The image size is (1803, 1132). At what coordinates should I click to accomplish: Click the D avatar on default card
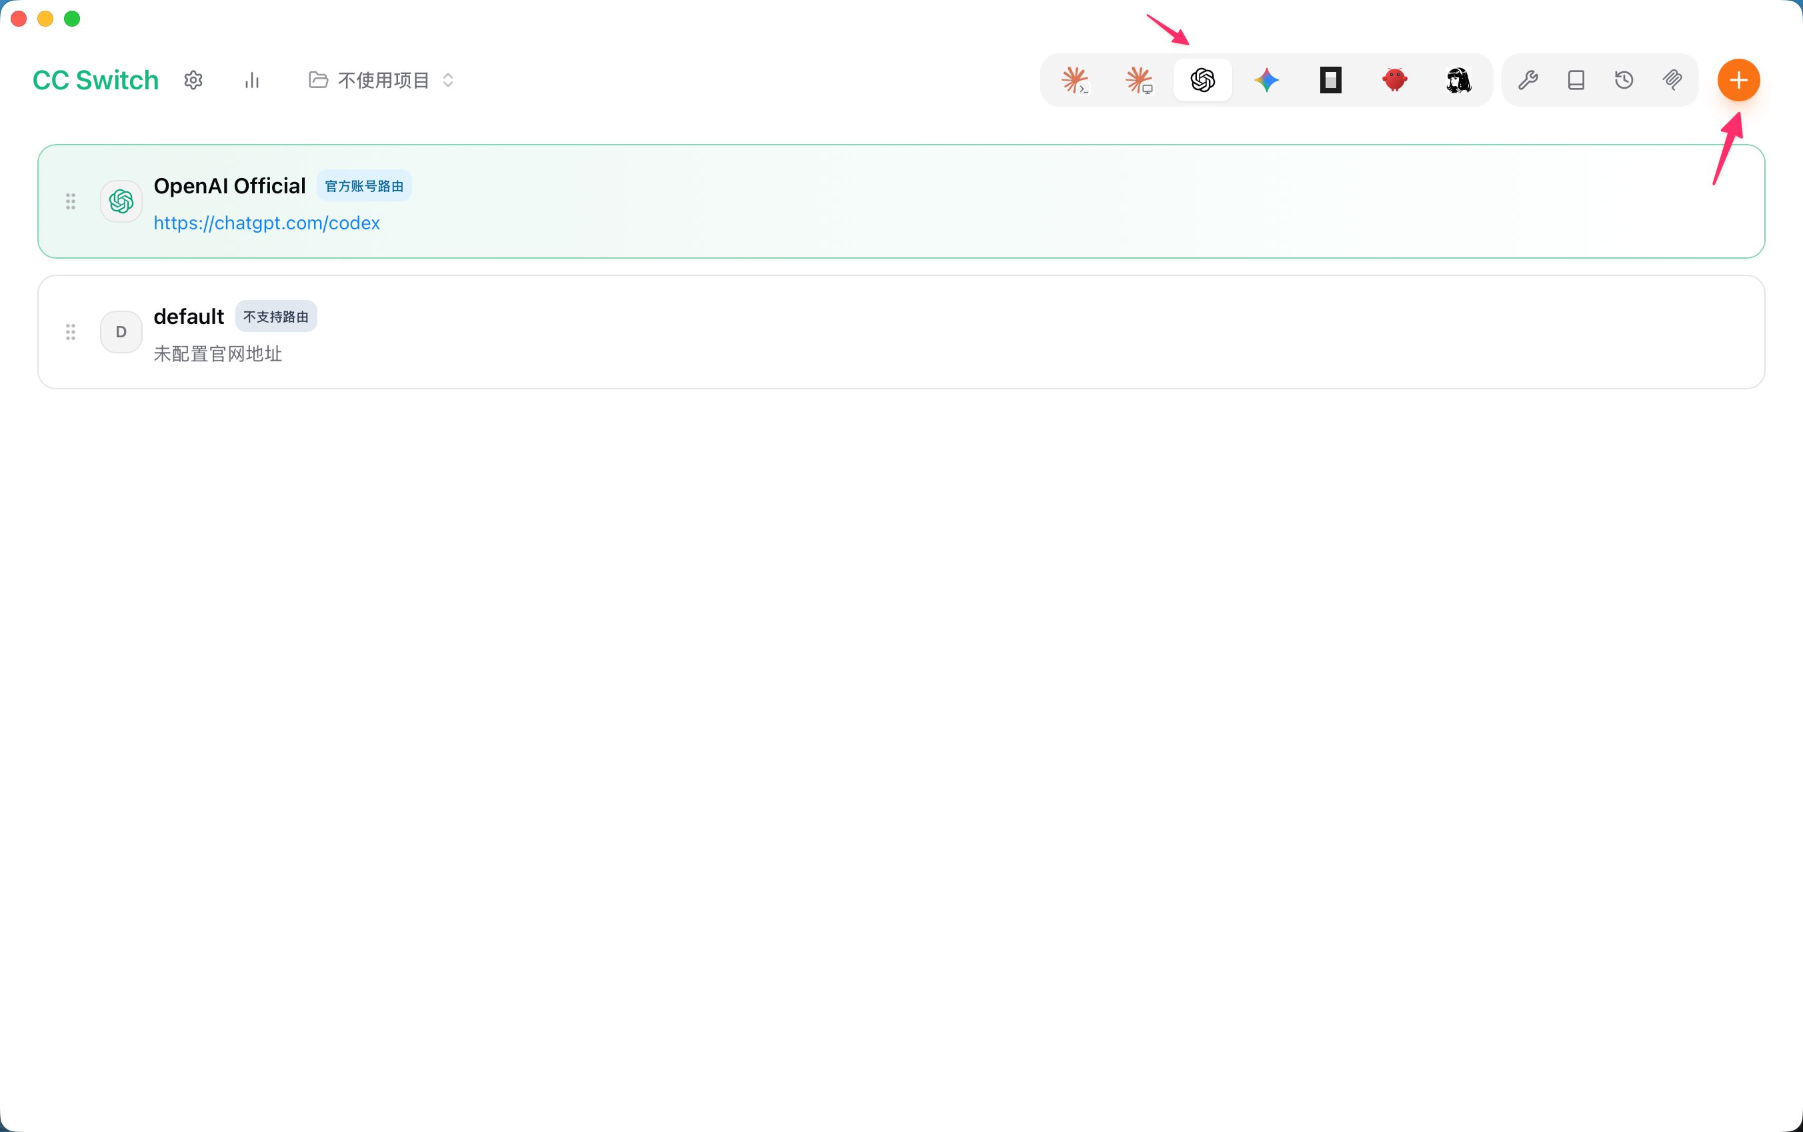(x=121, y=331)
